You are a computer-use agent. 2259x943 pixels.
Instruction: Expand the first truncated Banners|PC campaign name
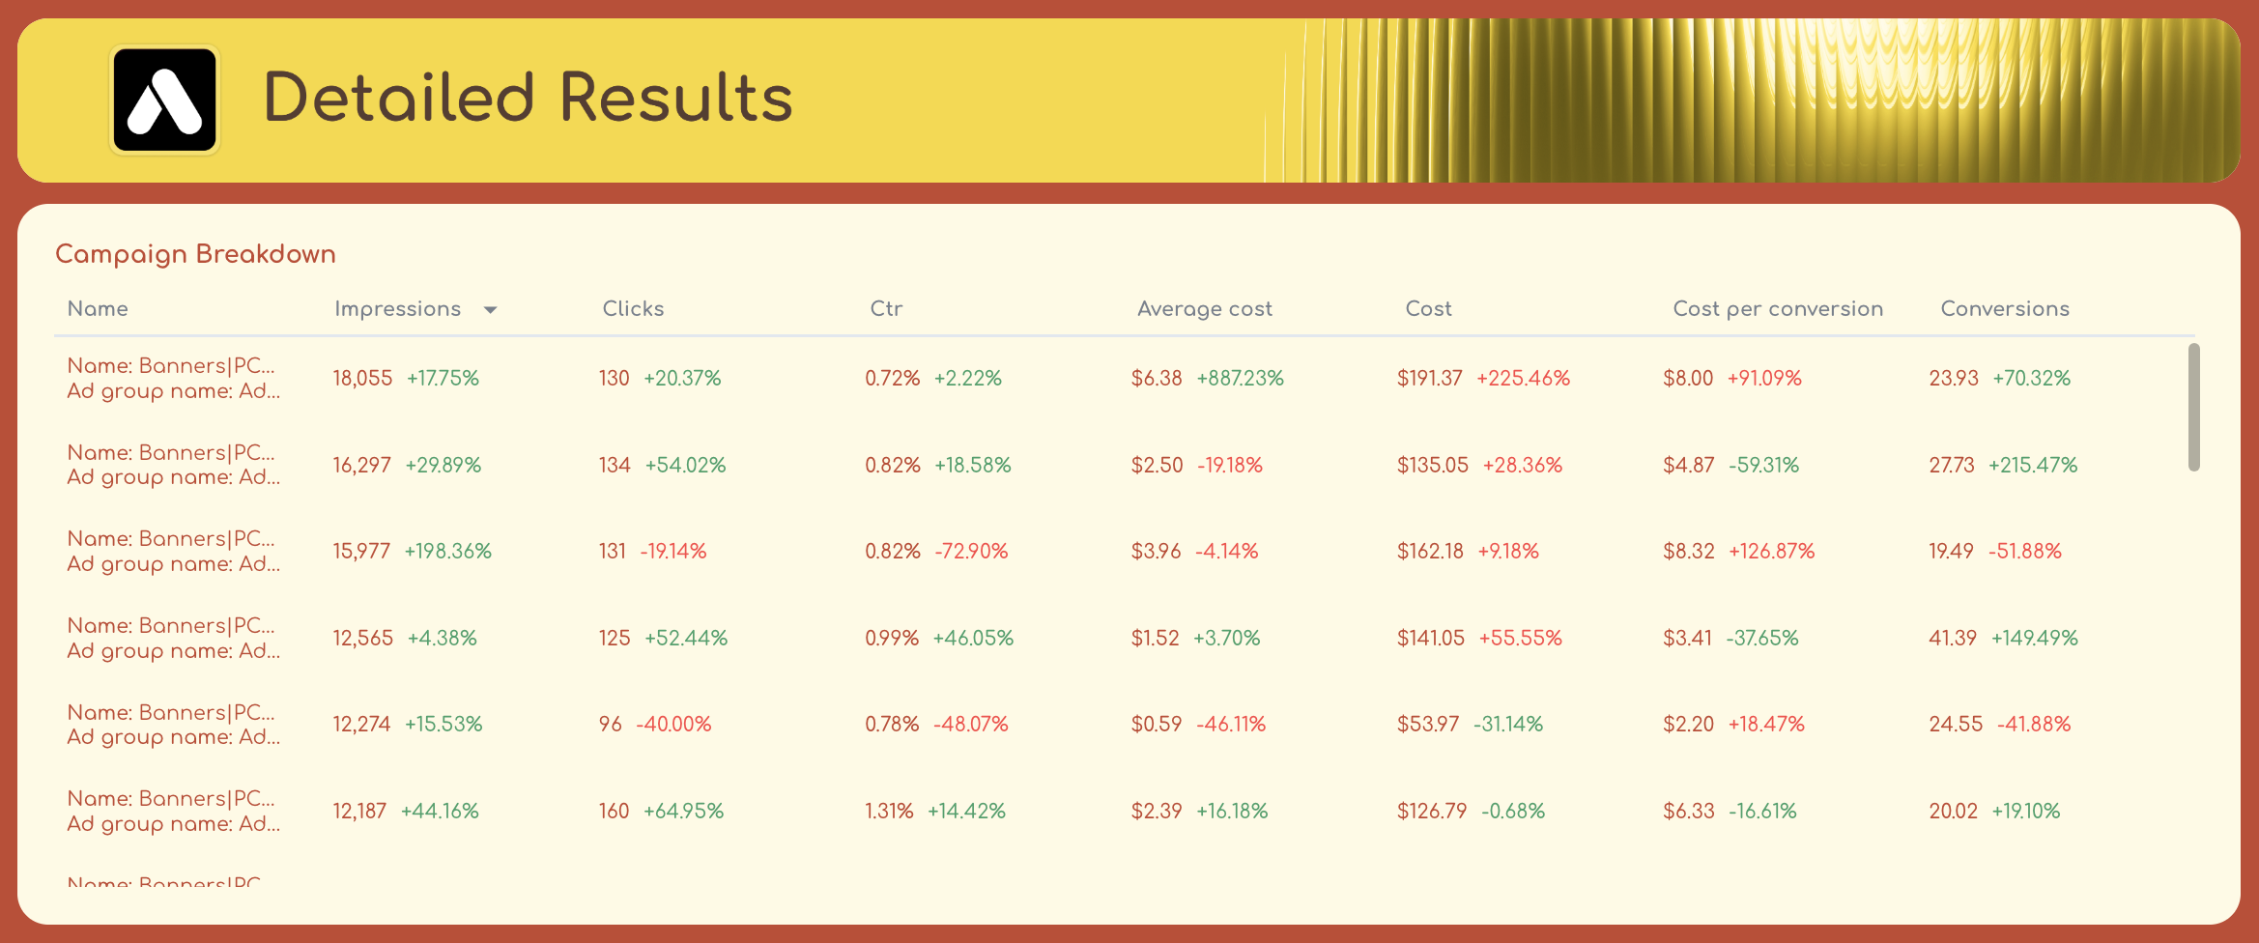pyautogui.click(x=171, y=366)
